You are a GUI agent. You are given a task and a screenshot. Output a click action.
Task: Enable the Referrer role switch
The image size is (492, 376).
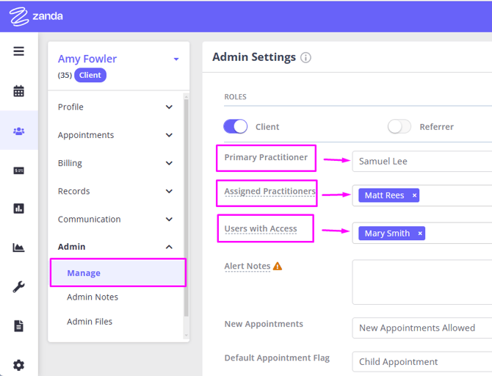[399, 126]
